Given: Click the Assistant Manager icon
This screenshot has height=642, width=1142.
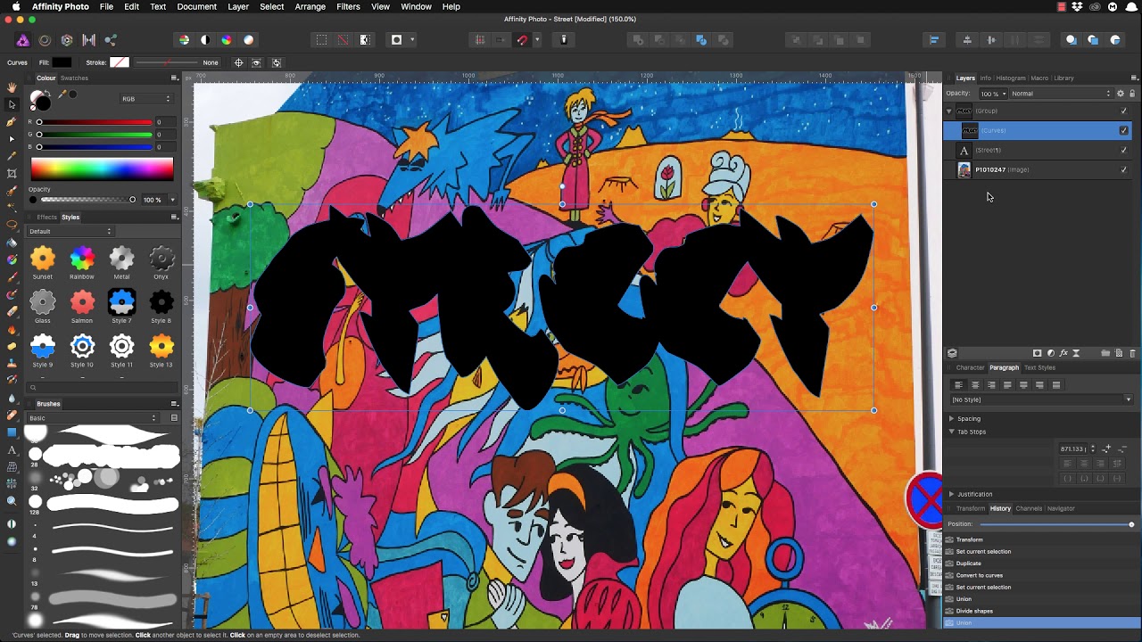Looking at the screenshot, I should [564, 40].
